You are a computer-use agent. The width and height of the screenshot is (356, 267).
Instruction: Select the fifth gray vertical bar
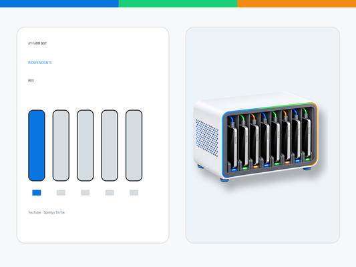tap(134, 146)
